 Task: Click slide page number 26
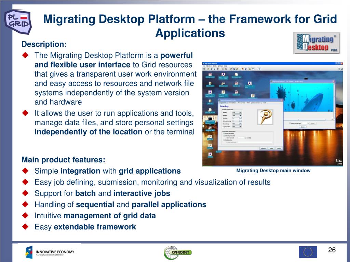[332, 250]
